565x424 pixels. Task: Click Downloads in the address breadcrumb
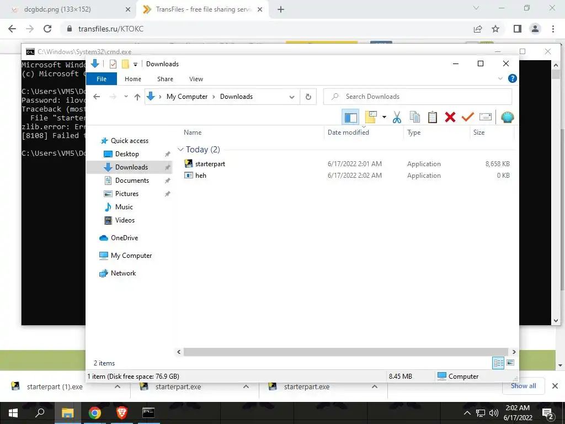click(x=236, y=97)
